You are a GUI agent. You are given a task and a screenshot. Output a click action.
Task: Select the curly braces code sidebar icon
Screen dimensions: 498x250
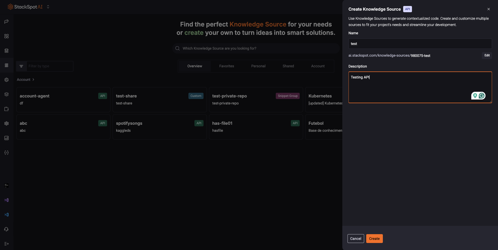6,153
